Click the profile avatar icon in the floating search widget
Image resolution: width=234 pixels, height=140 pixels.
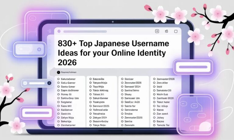[x=49, y=83]
